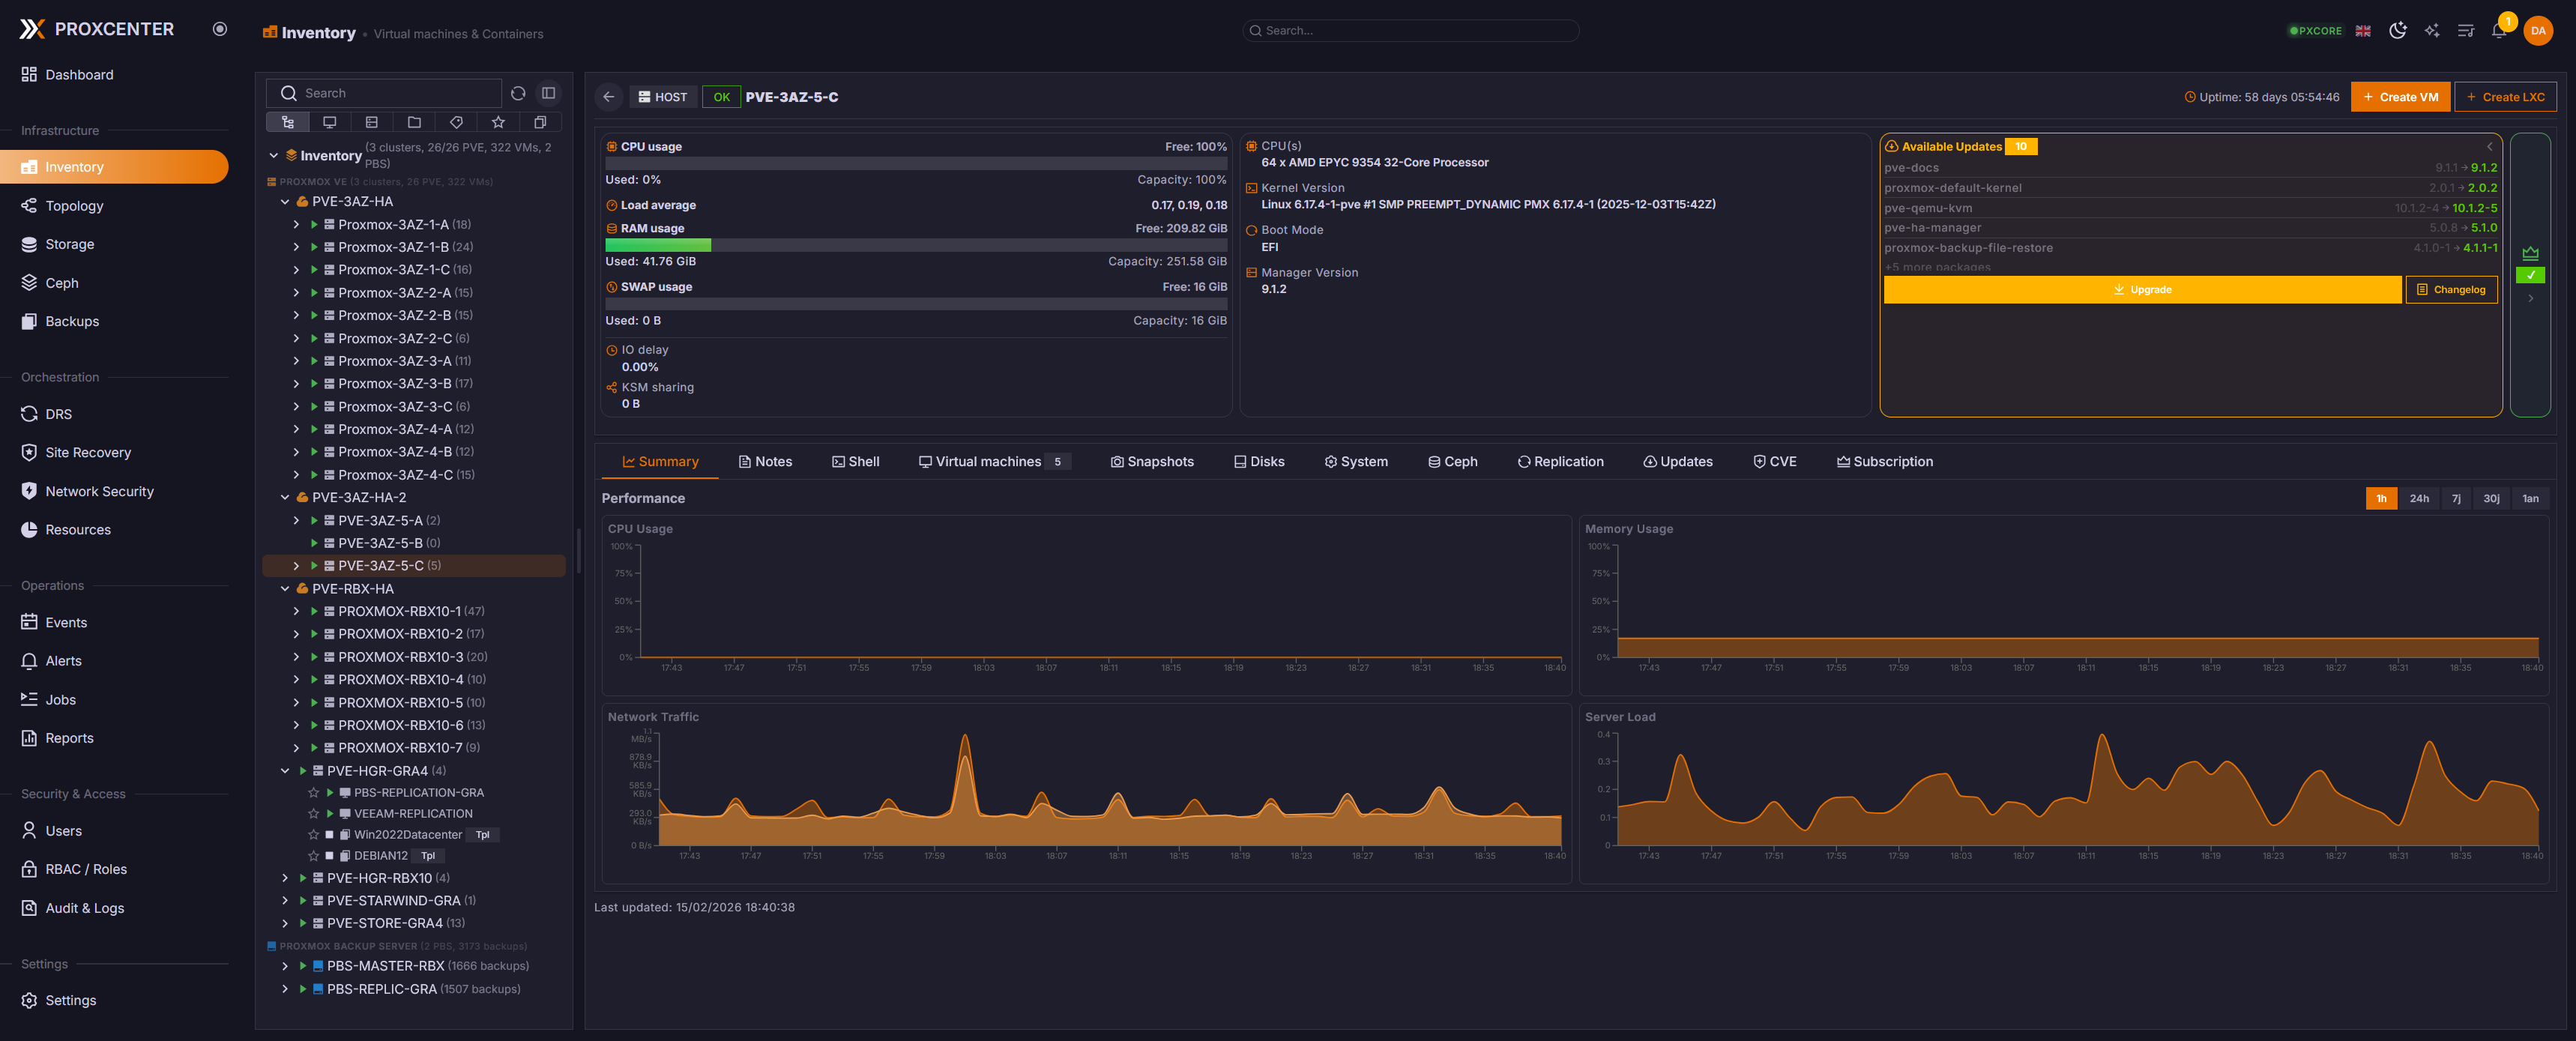
Task: Switch to the Snapshots tab
Action: [x=1152, y=461]
